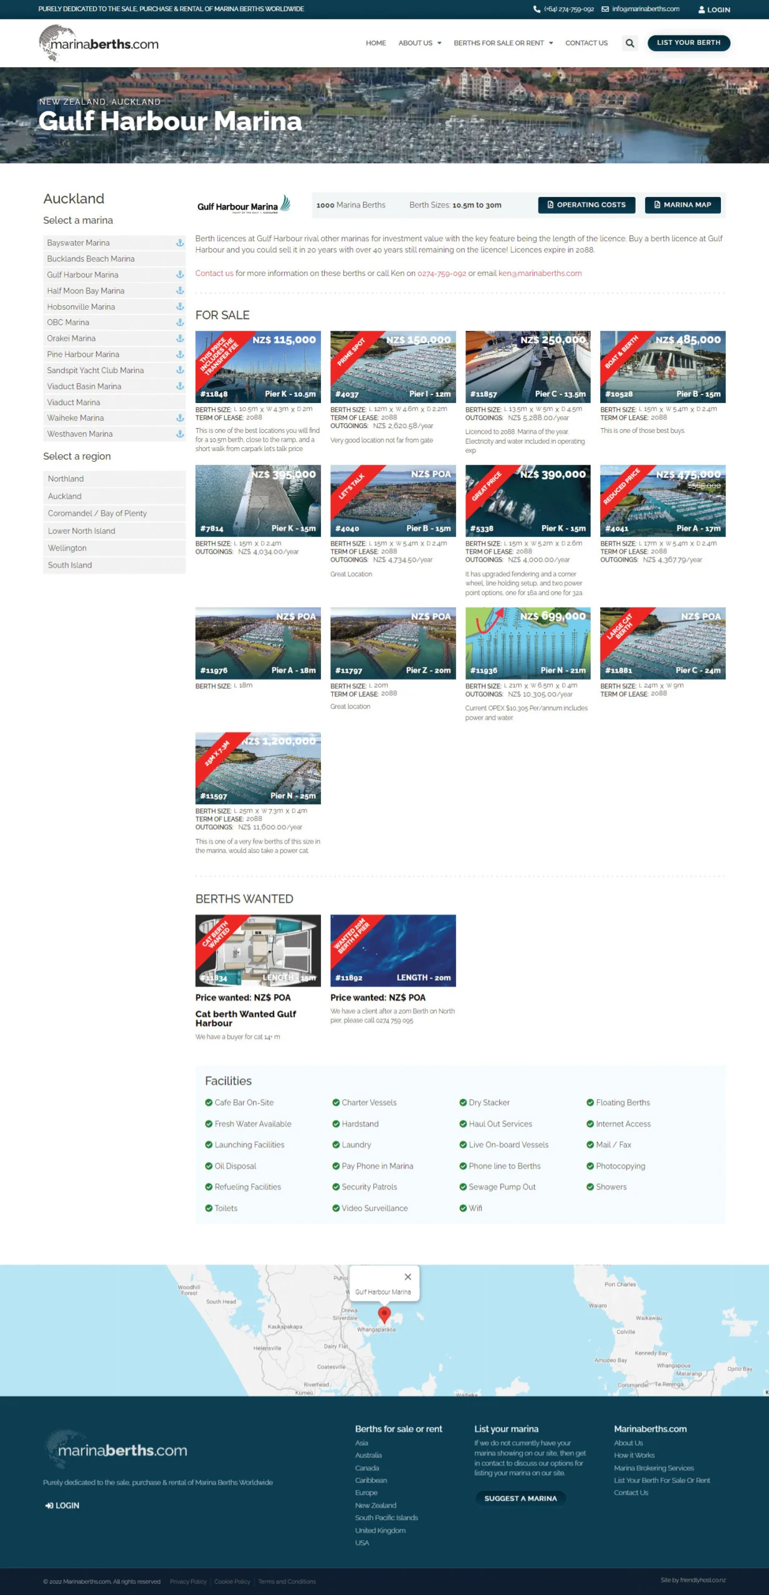769x1595 pixels.
Task: Open the Terms and Conditions footer link
Action: (287, 1581)
